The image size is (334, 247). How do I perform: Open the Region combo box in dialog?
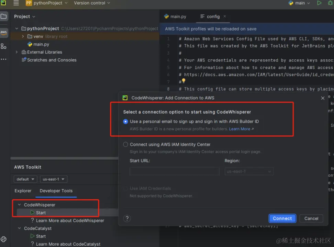[249, 171]
